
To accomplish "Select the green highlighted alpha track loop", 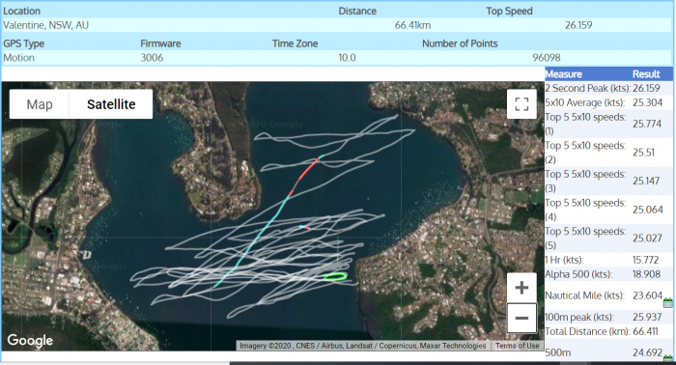I will click(x=335, y=277).
